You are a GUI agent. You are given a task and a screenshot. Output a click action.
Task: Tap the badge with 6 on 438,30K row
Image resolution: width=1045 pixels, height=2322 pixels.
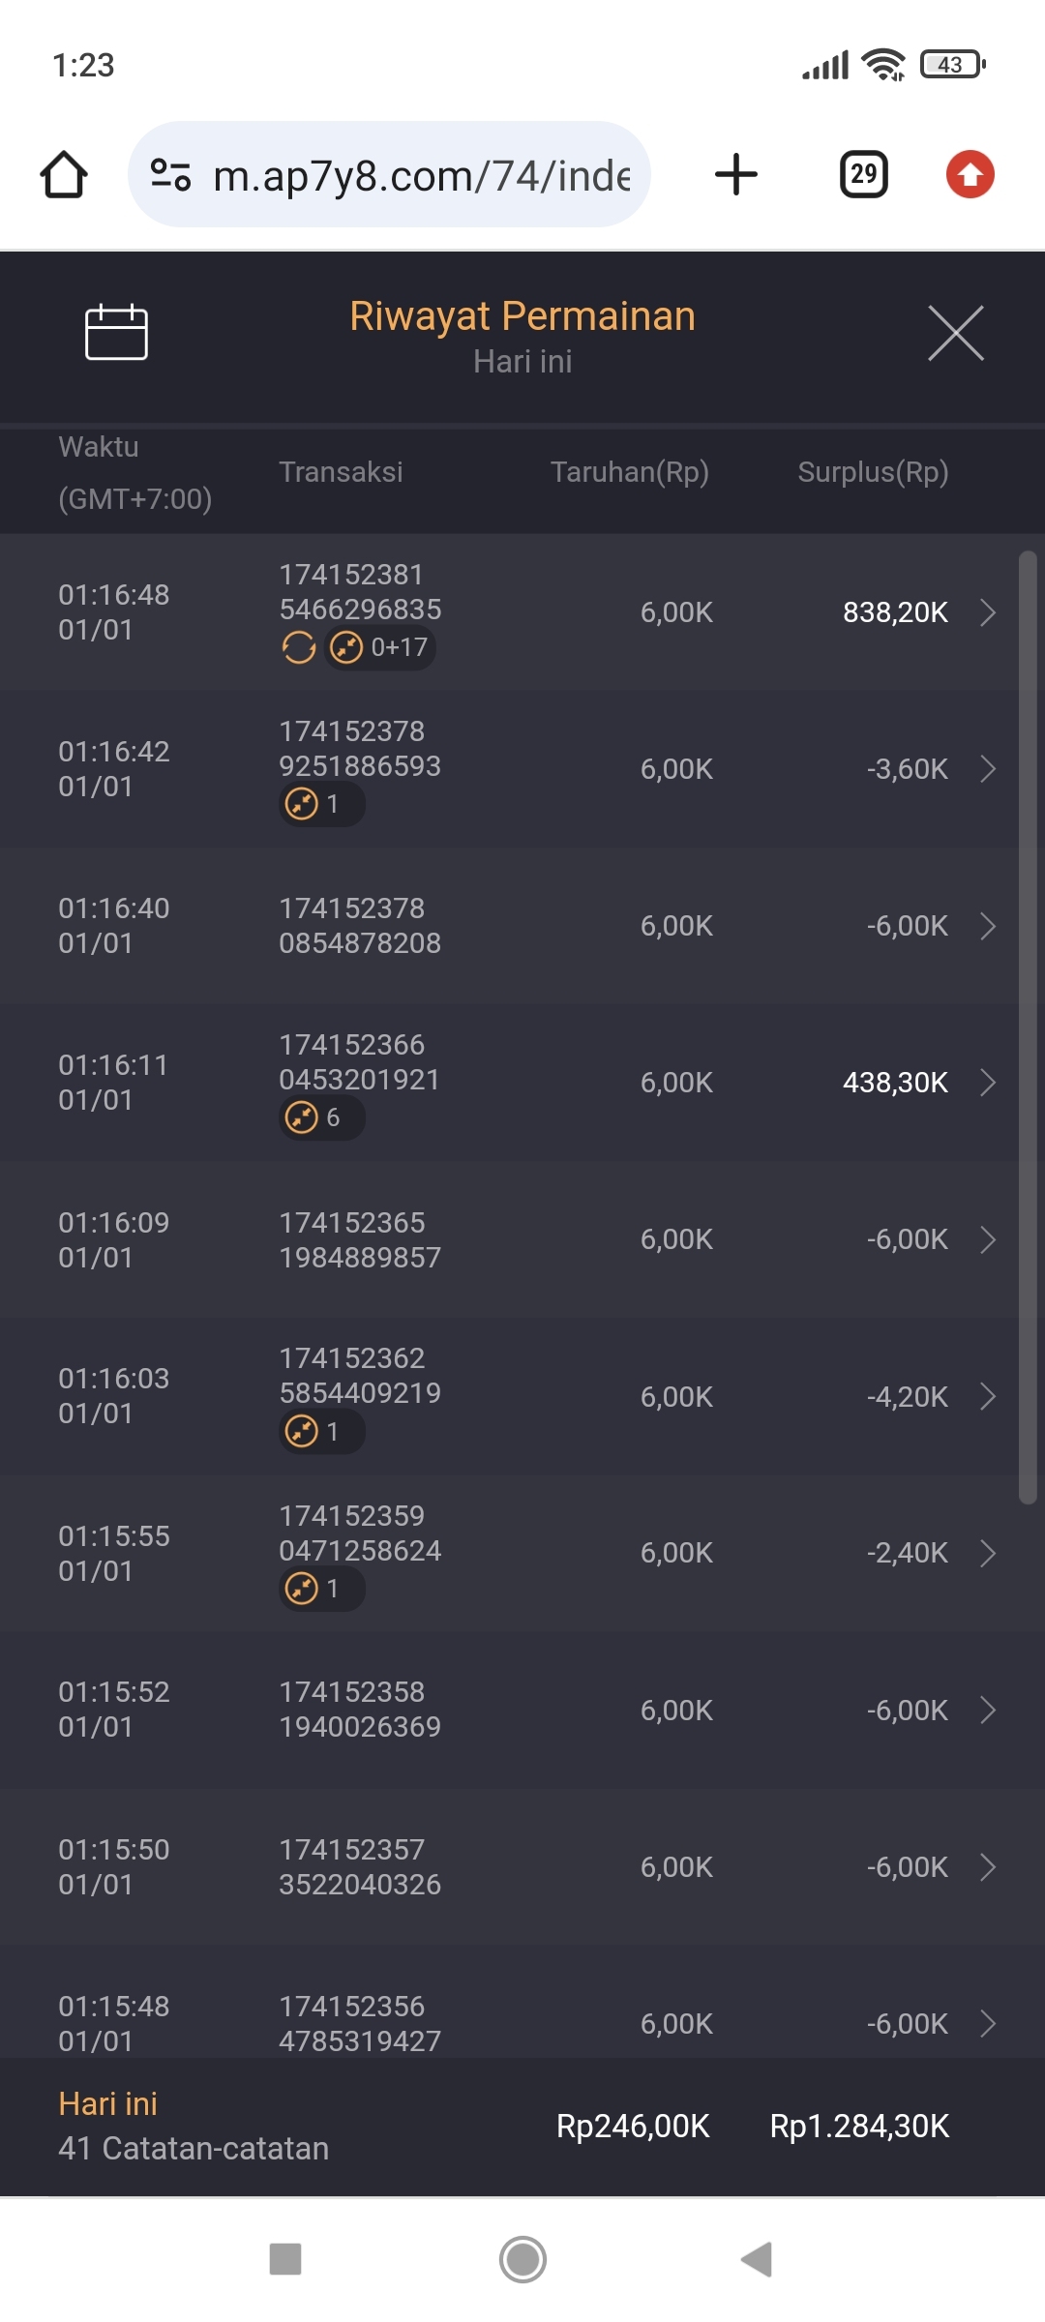tap(321, 1118)
